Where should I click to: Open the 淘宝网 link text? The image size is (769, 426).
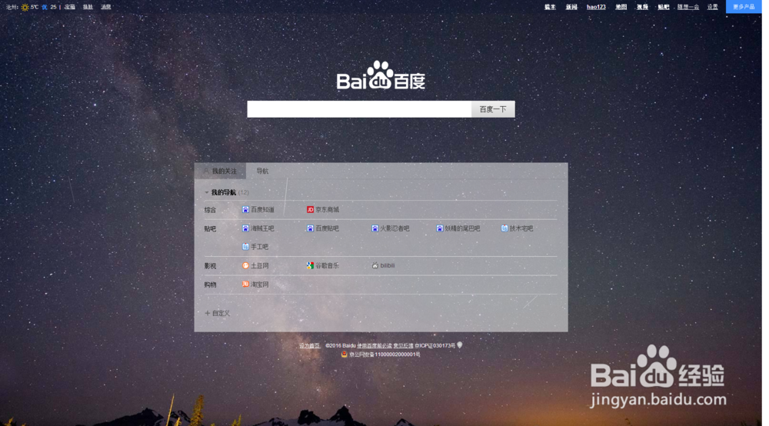(x=259, y=284)
